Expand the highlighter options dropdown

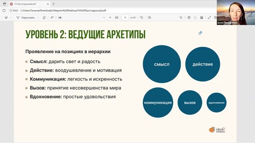point(11,17)
